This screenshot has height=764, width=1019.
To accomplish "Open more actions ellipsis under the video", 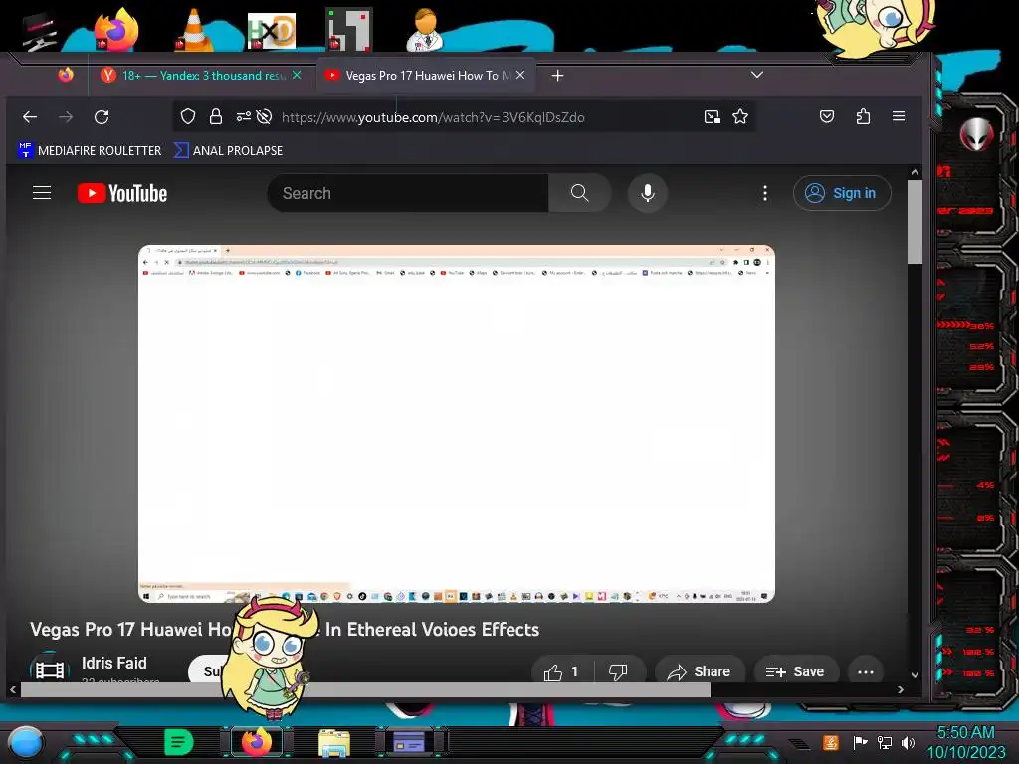I will (x=866, y=671).
